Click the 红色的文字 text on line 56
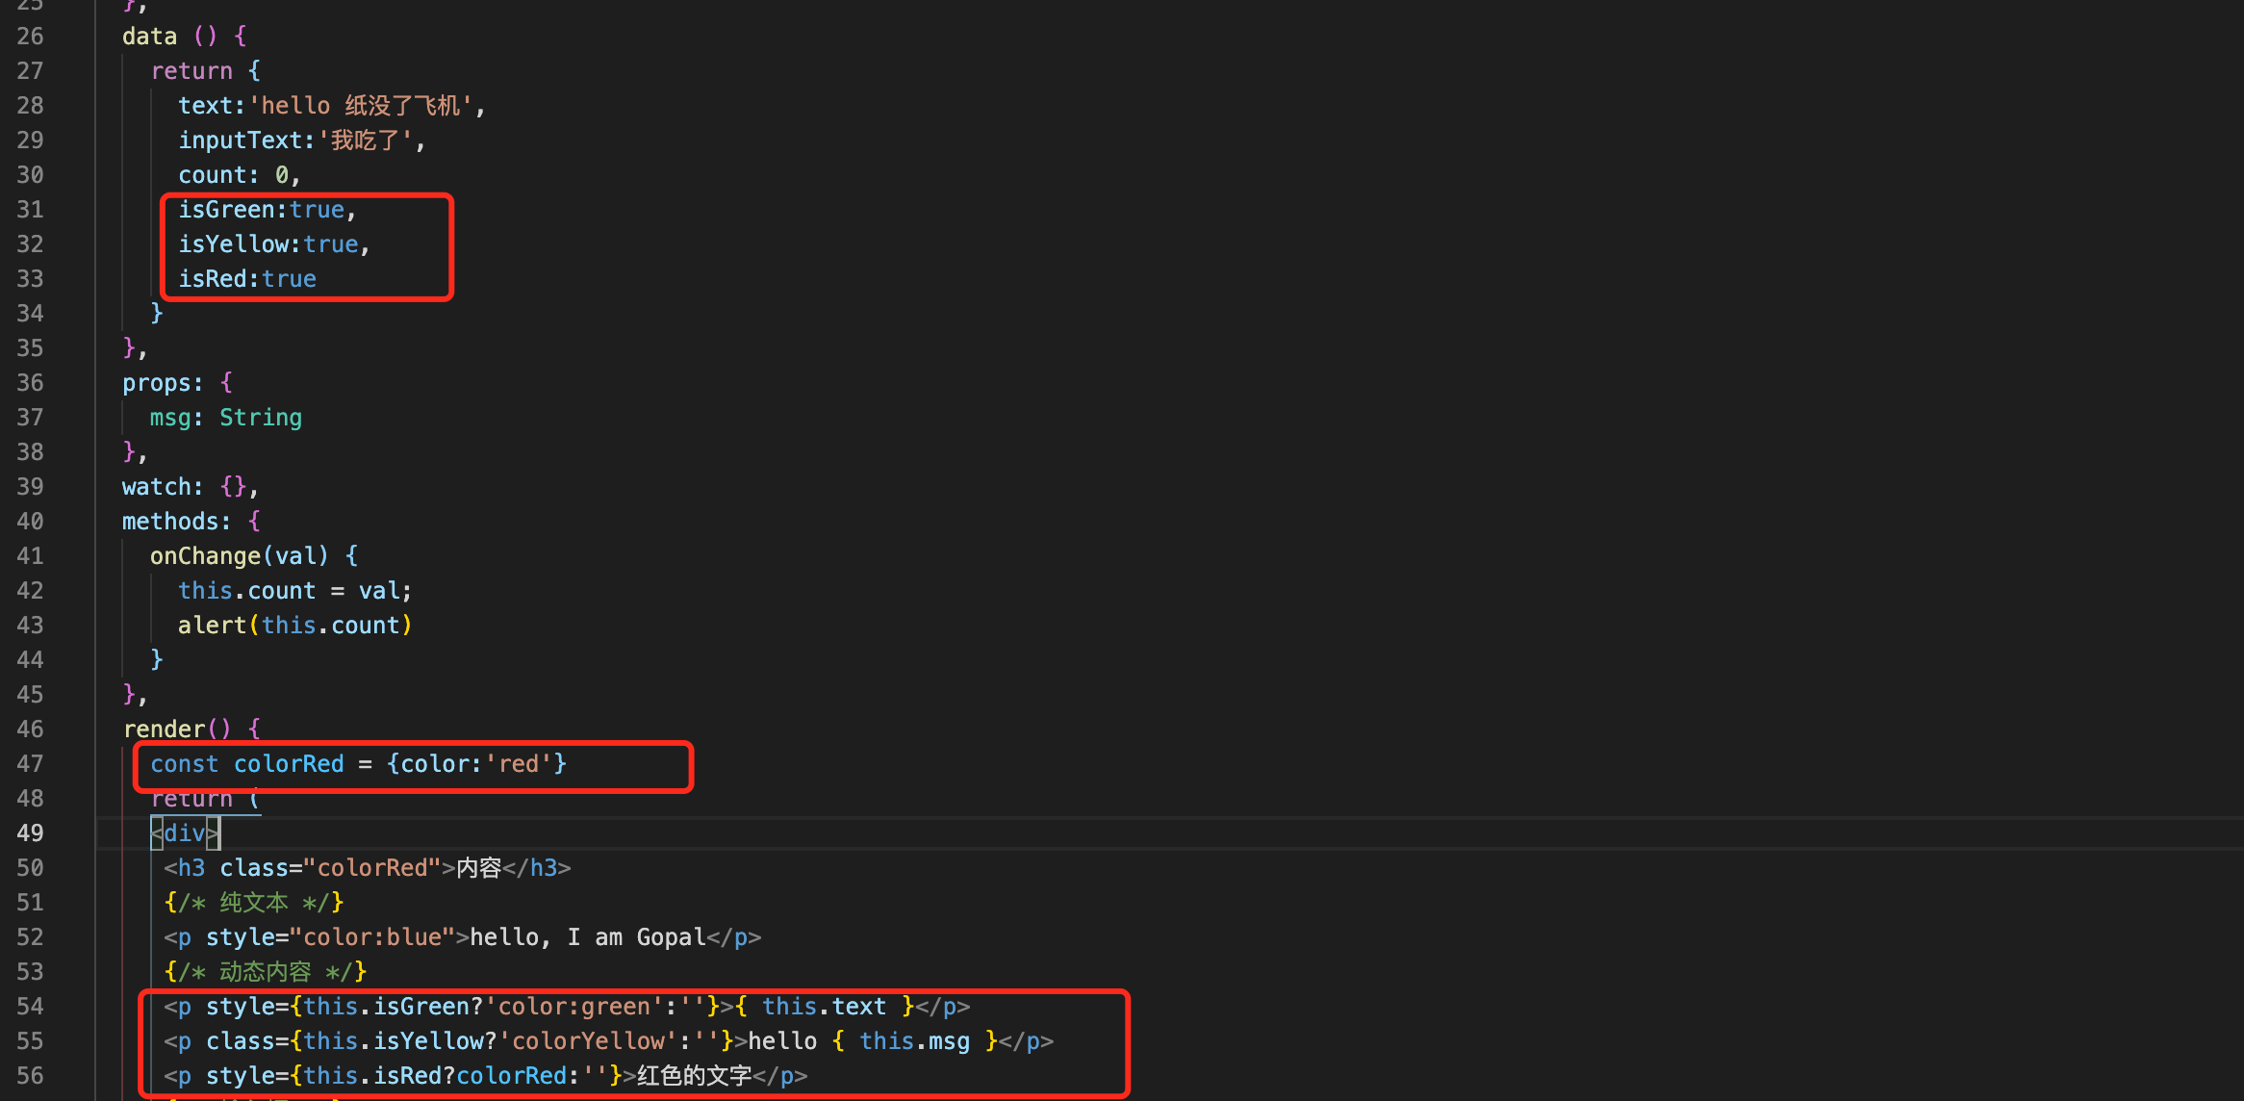The image size is (2244, 1101). (x=694, y=1076)
